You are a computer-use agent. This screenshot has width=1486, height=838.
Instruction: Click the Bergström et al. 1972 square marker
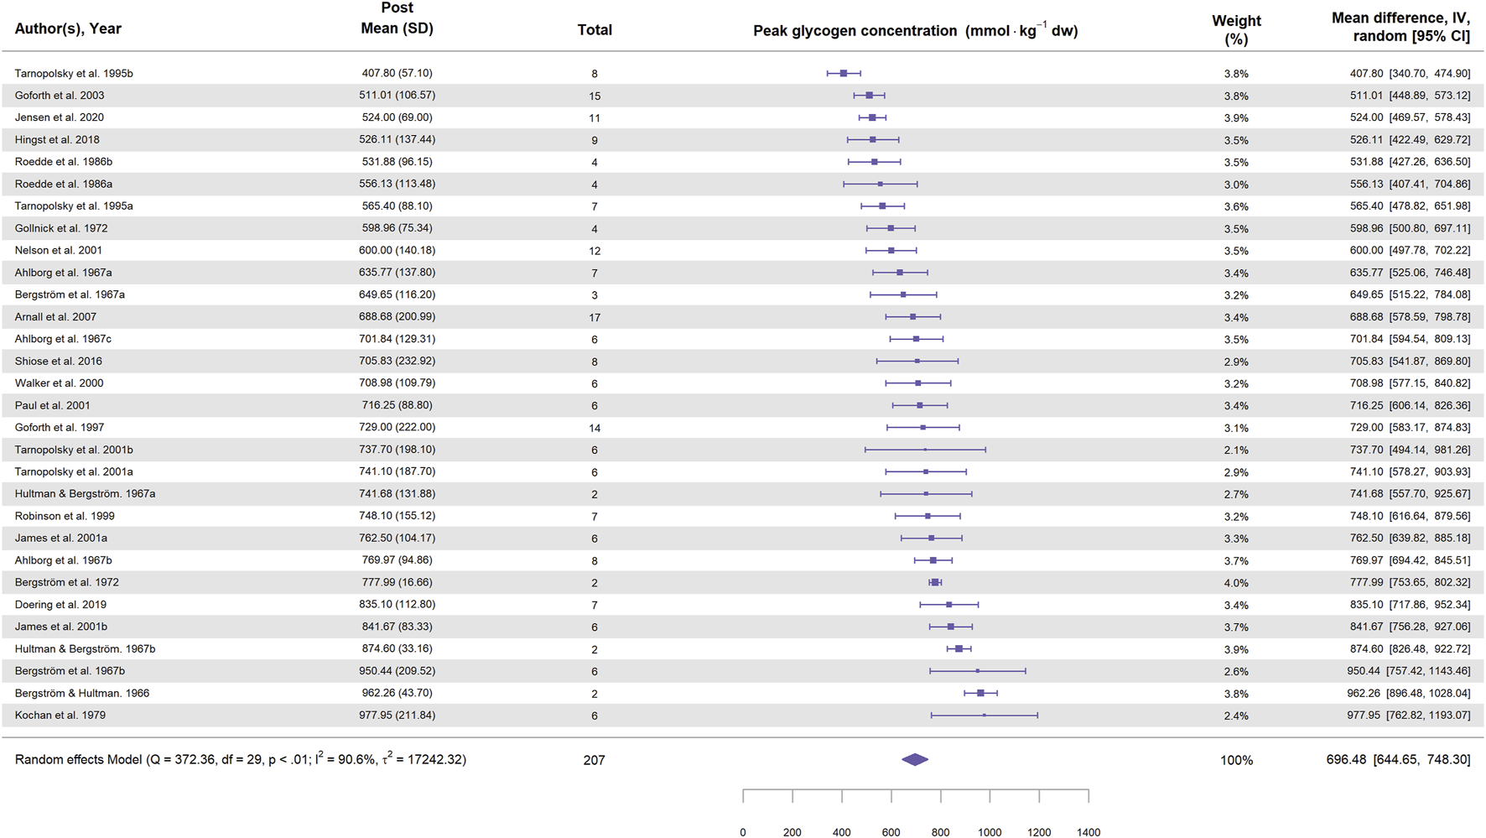coord(935,582)
